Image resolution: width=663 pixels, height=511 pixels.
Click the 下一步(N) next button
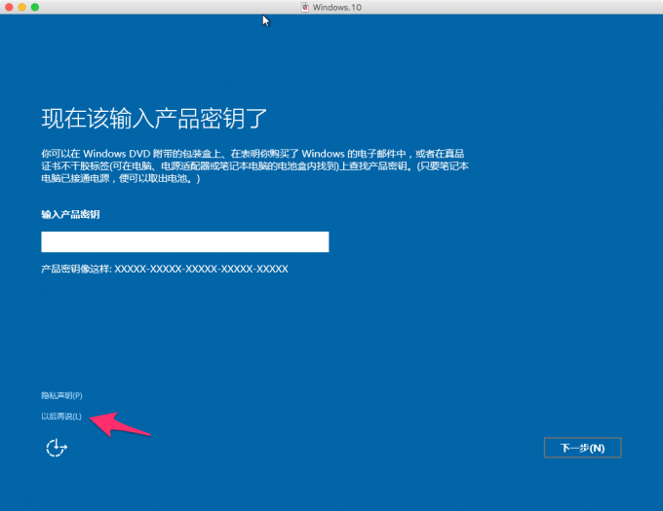pos(582,448)
